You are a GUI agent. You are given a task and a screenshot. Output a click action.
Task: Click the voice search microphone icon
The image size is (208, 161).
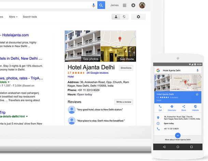click(94, 5)
